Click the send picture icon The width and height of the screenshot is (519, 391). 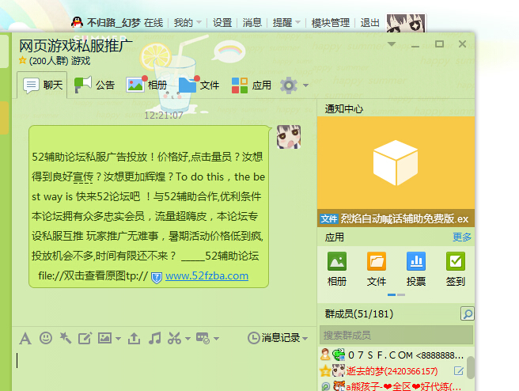coord(104,338)
